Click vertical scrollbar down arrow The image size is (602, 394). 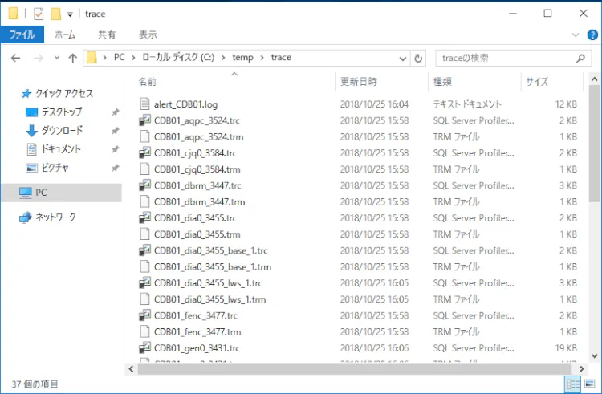click(x=594, y=355)
